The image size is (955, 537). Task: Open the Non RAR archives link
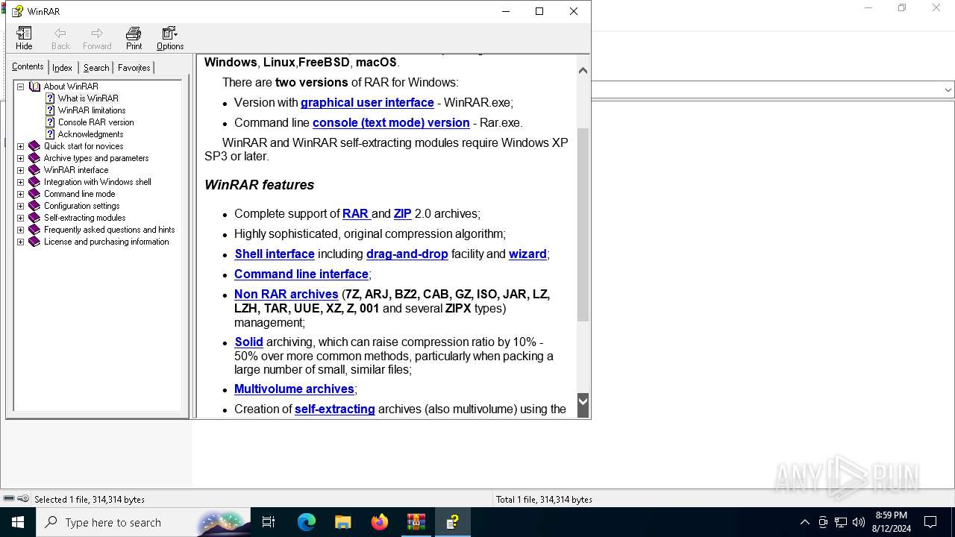pyautogui.click(x=286, y=295)
